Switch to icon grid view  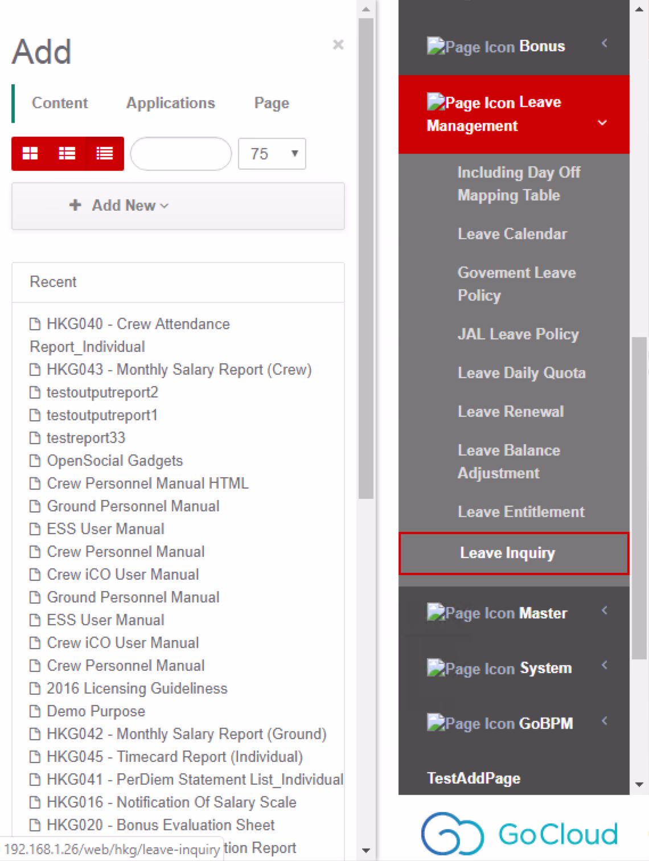pos(30,154)
